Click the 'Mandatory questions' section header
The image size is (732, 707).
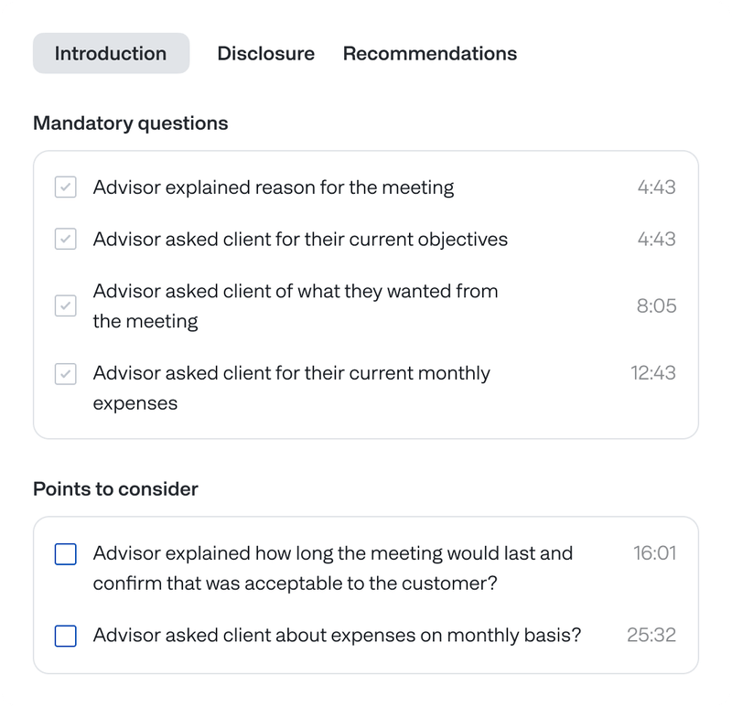tap(128, 123)
